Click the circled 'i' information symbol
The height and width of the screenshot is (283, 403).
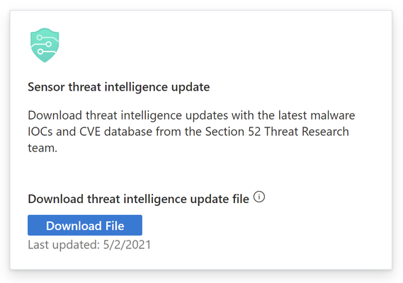coord(259,197)
